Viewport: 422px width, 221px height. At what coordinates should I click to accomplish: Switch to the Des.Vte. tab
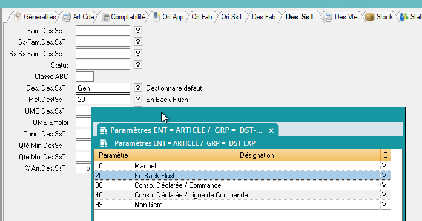(342, 17)
